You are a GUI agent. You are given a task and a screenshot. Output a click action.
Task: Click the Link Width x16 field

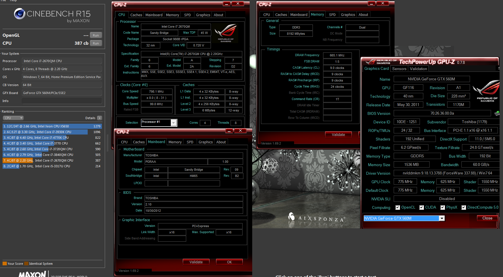tap(172, 232)
